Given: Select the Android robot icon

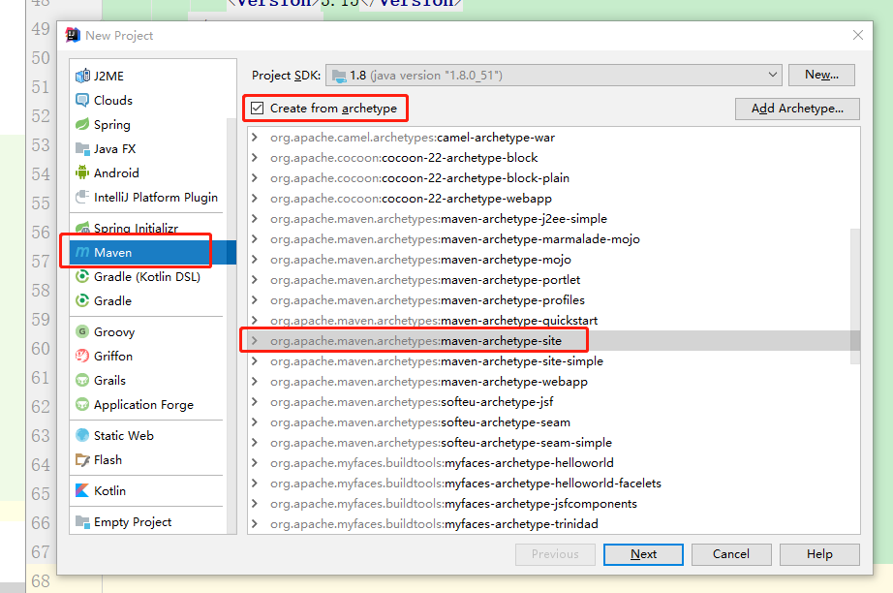Looking at the screenshot, I should pyautogui.click(x=82, y=172).
